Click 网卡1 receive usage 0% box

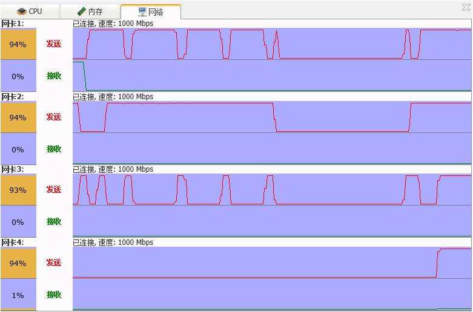(18, 76)
